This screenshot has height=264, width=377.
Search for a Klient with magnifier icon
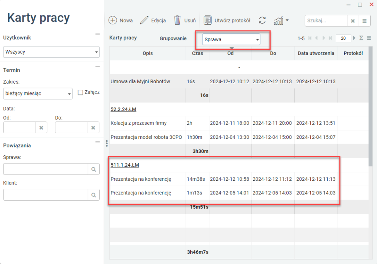[94, 195]
